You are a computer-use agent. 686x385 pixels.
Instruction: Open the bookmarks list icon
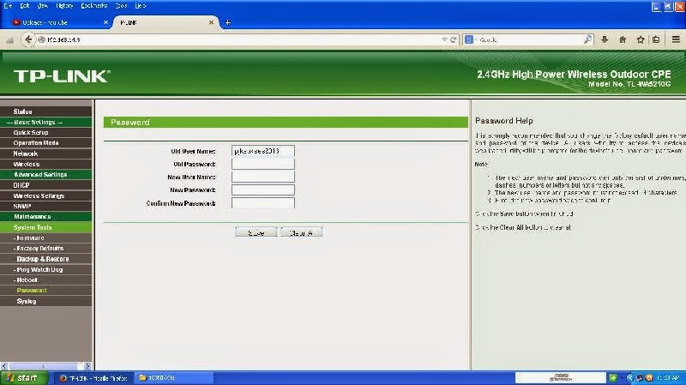656,39
